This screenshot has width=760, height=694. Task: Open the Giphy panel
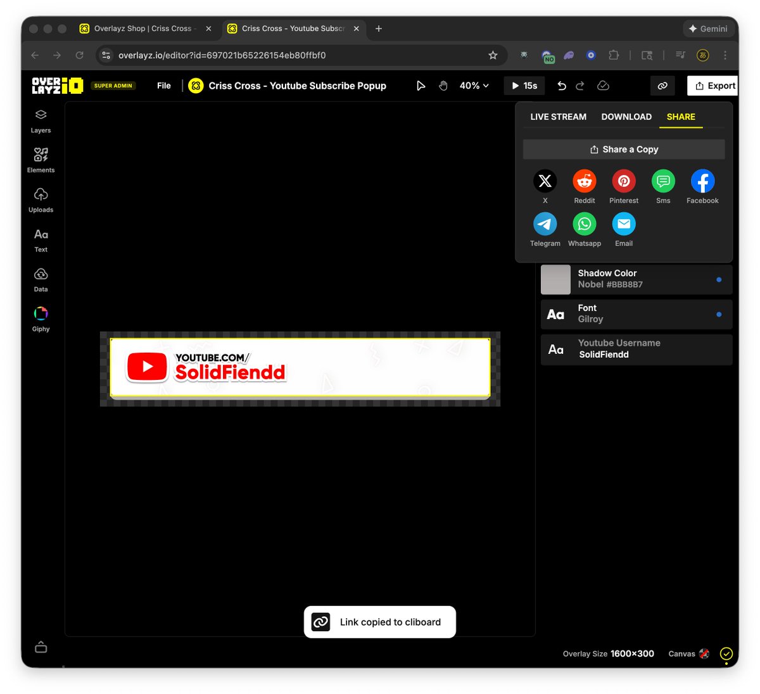tap(41, 320)
